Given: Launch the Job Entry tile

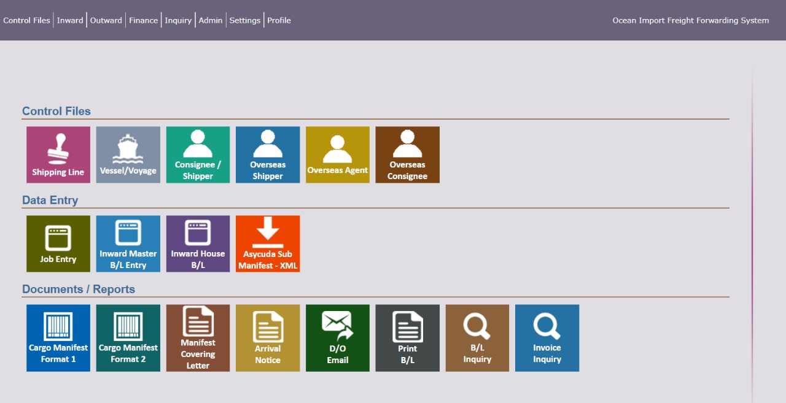Looking at the screenshot, I should pyautogui.click(x=58, y=244).
